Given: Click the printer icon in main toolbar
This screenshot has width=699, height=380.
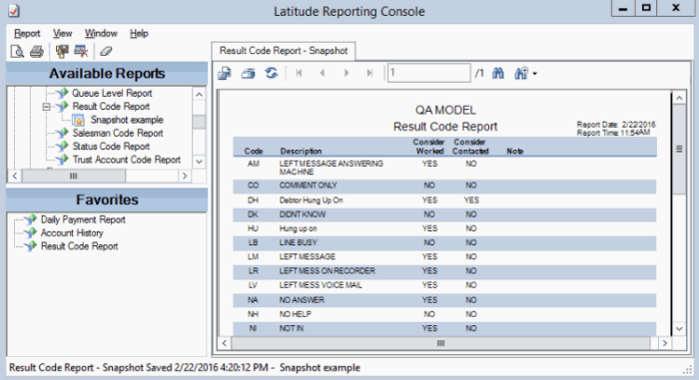Looking at the screenshot, I should point(37,52).
